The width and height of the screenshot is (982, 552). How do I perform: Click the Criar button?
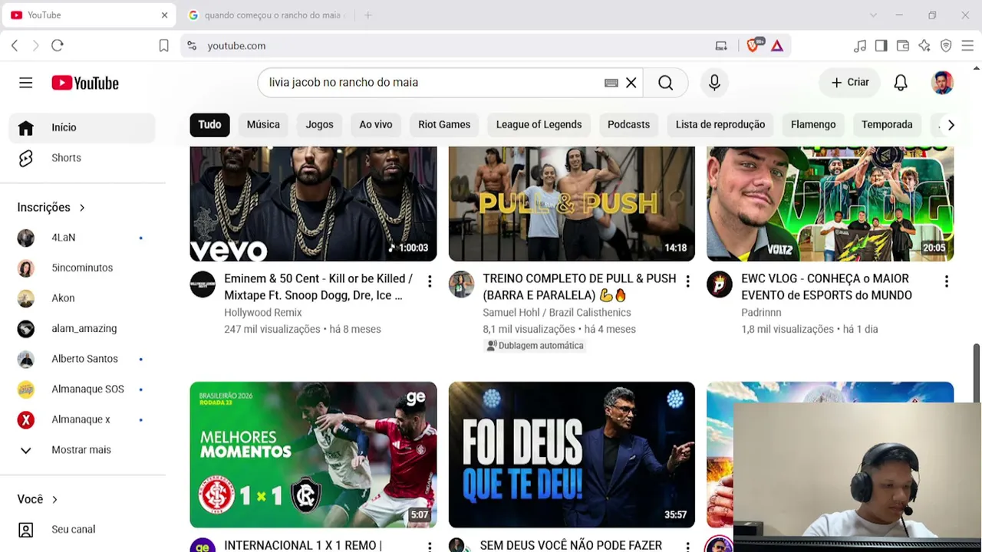850,83
